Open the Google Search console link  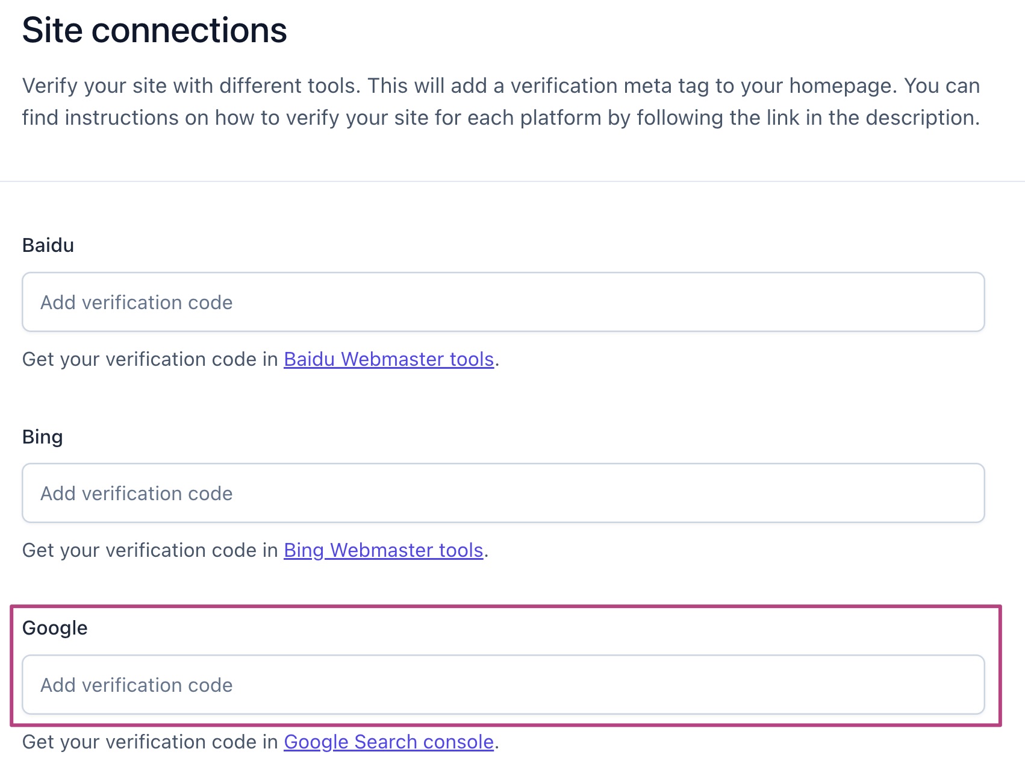(x=388, y=742)
